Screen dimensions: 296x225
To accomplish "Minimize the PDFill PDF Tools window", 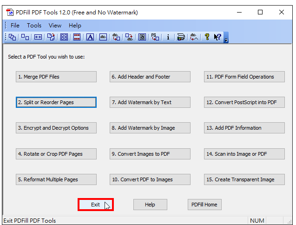I will click(x=239, y=13).
